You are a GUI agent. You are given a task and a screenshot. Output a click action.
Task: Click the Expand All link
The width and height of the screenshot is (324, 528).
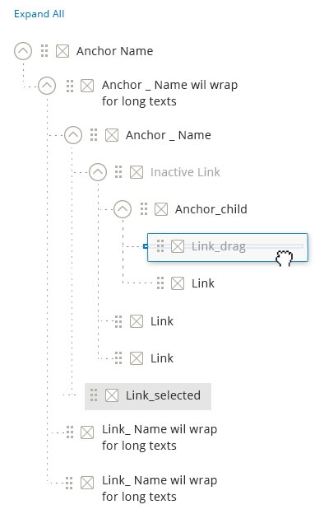click(x=39, y=14)
